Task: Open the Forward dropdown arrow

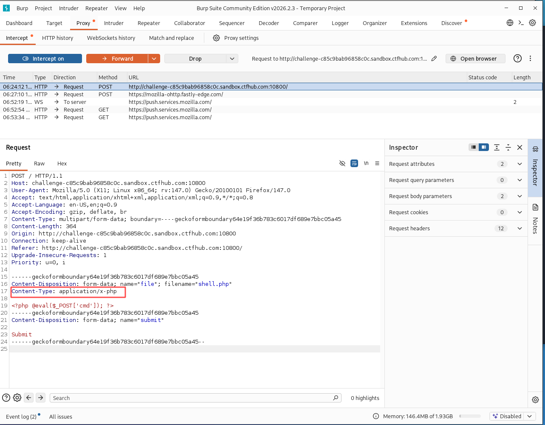Action: 154,59
